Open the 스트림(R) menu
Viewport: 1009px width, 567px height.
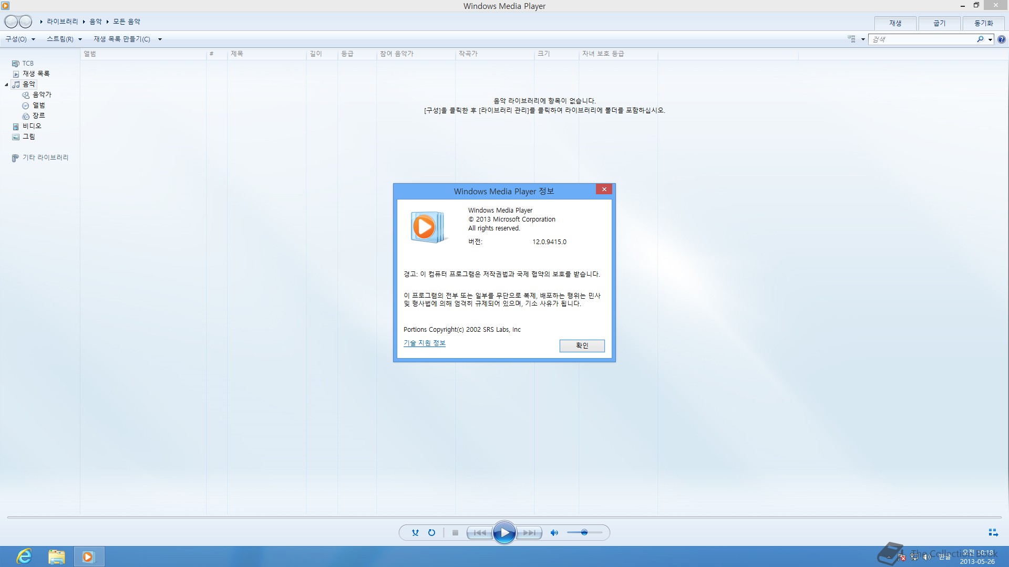pyautogui.click(x=64, y=39)
